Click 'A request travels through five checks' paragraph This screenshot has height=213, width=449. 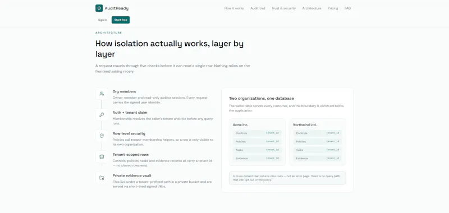coord(173,68)
